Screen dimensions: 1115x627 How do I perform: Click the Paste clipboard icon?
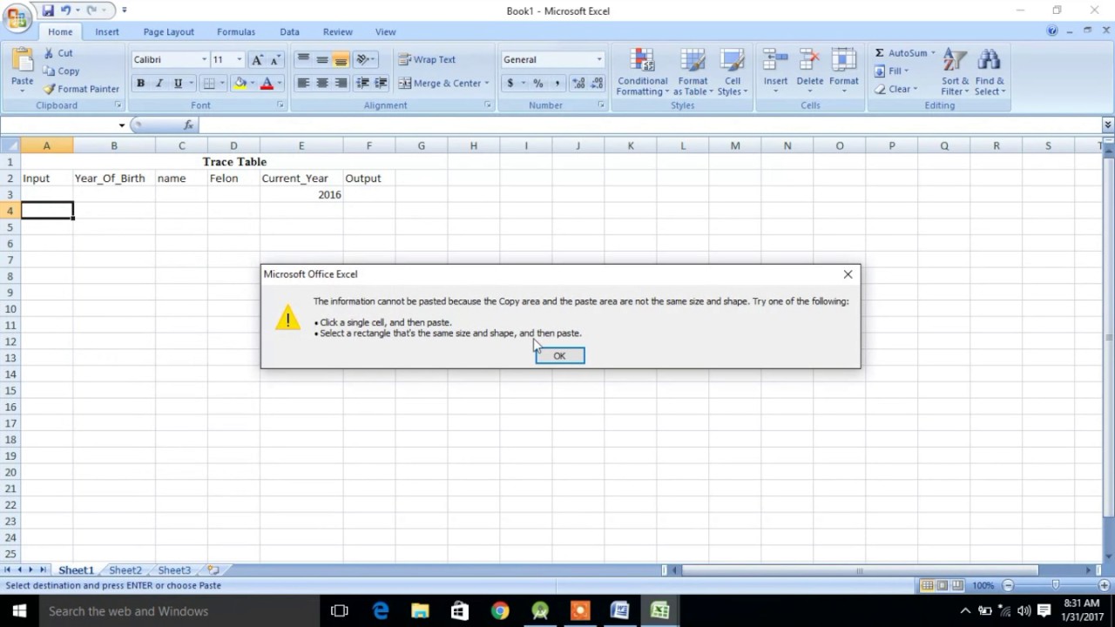click(x=22, y=61)
